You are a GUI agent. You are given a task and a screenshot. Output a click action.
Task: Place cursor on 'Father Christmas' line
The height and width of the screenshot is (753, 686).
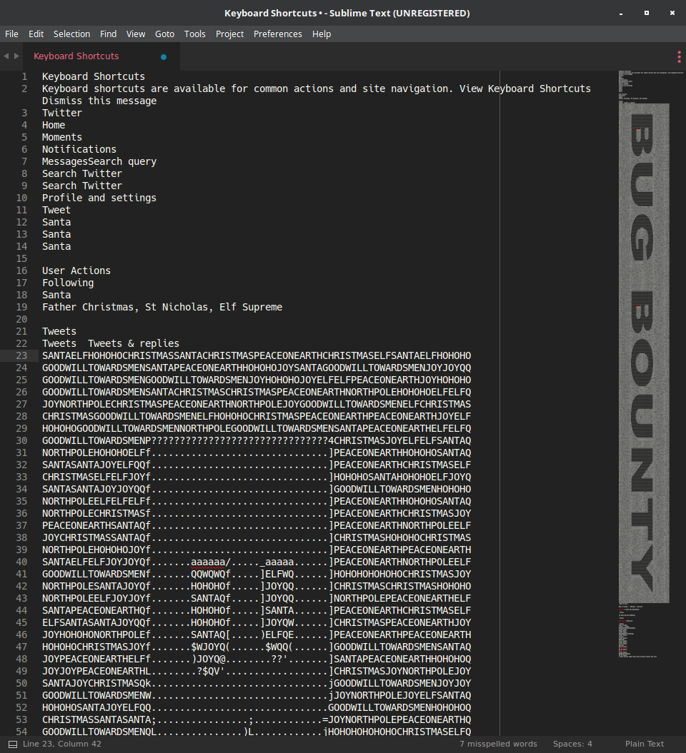(162, 307)
